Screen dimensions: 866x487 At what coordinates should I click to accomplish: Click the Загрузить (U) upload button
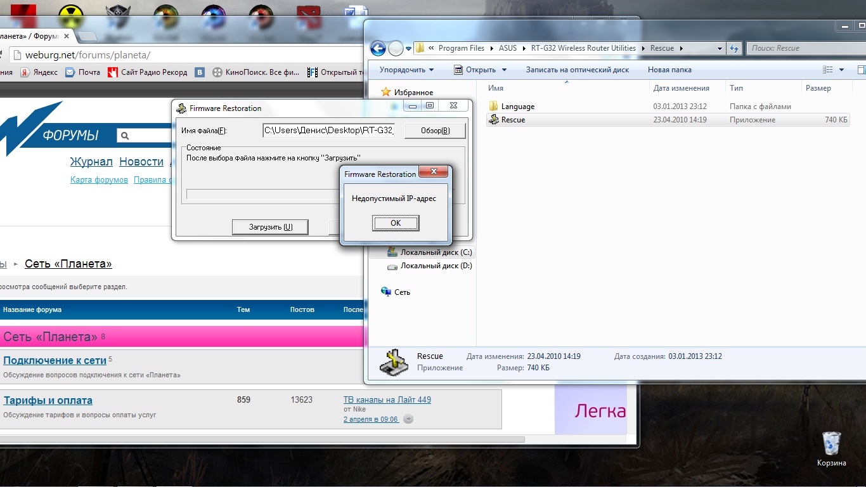[270, 227]
